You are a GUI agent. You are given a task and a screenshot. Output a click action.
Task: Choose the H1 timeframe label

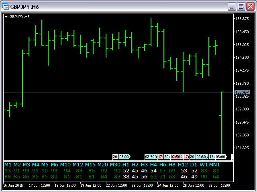(x=126, y=165)
